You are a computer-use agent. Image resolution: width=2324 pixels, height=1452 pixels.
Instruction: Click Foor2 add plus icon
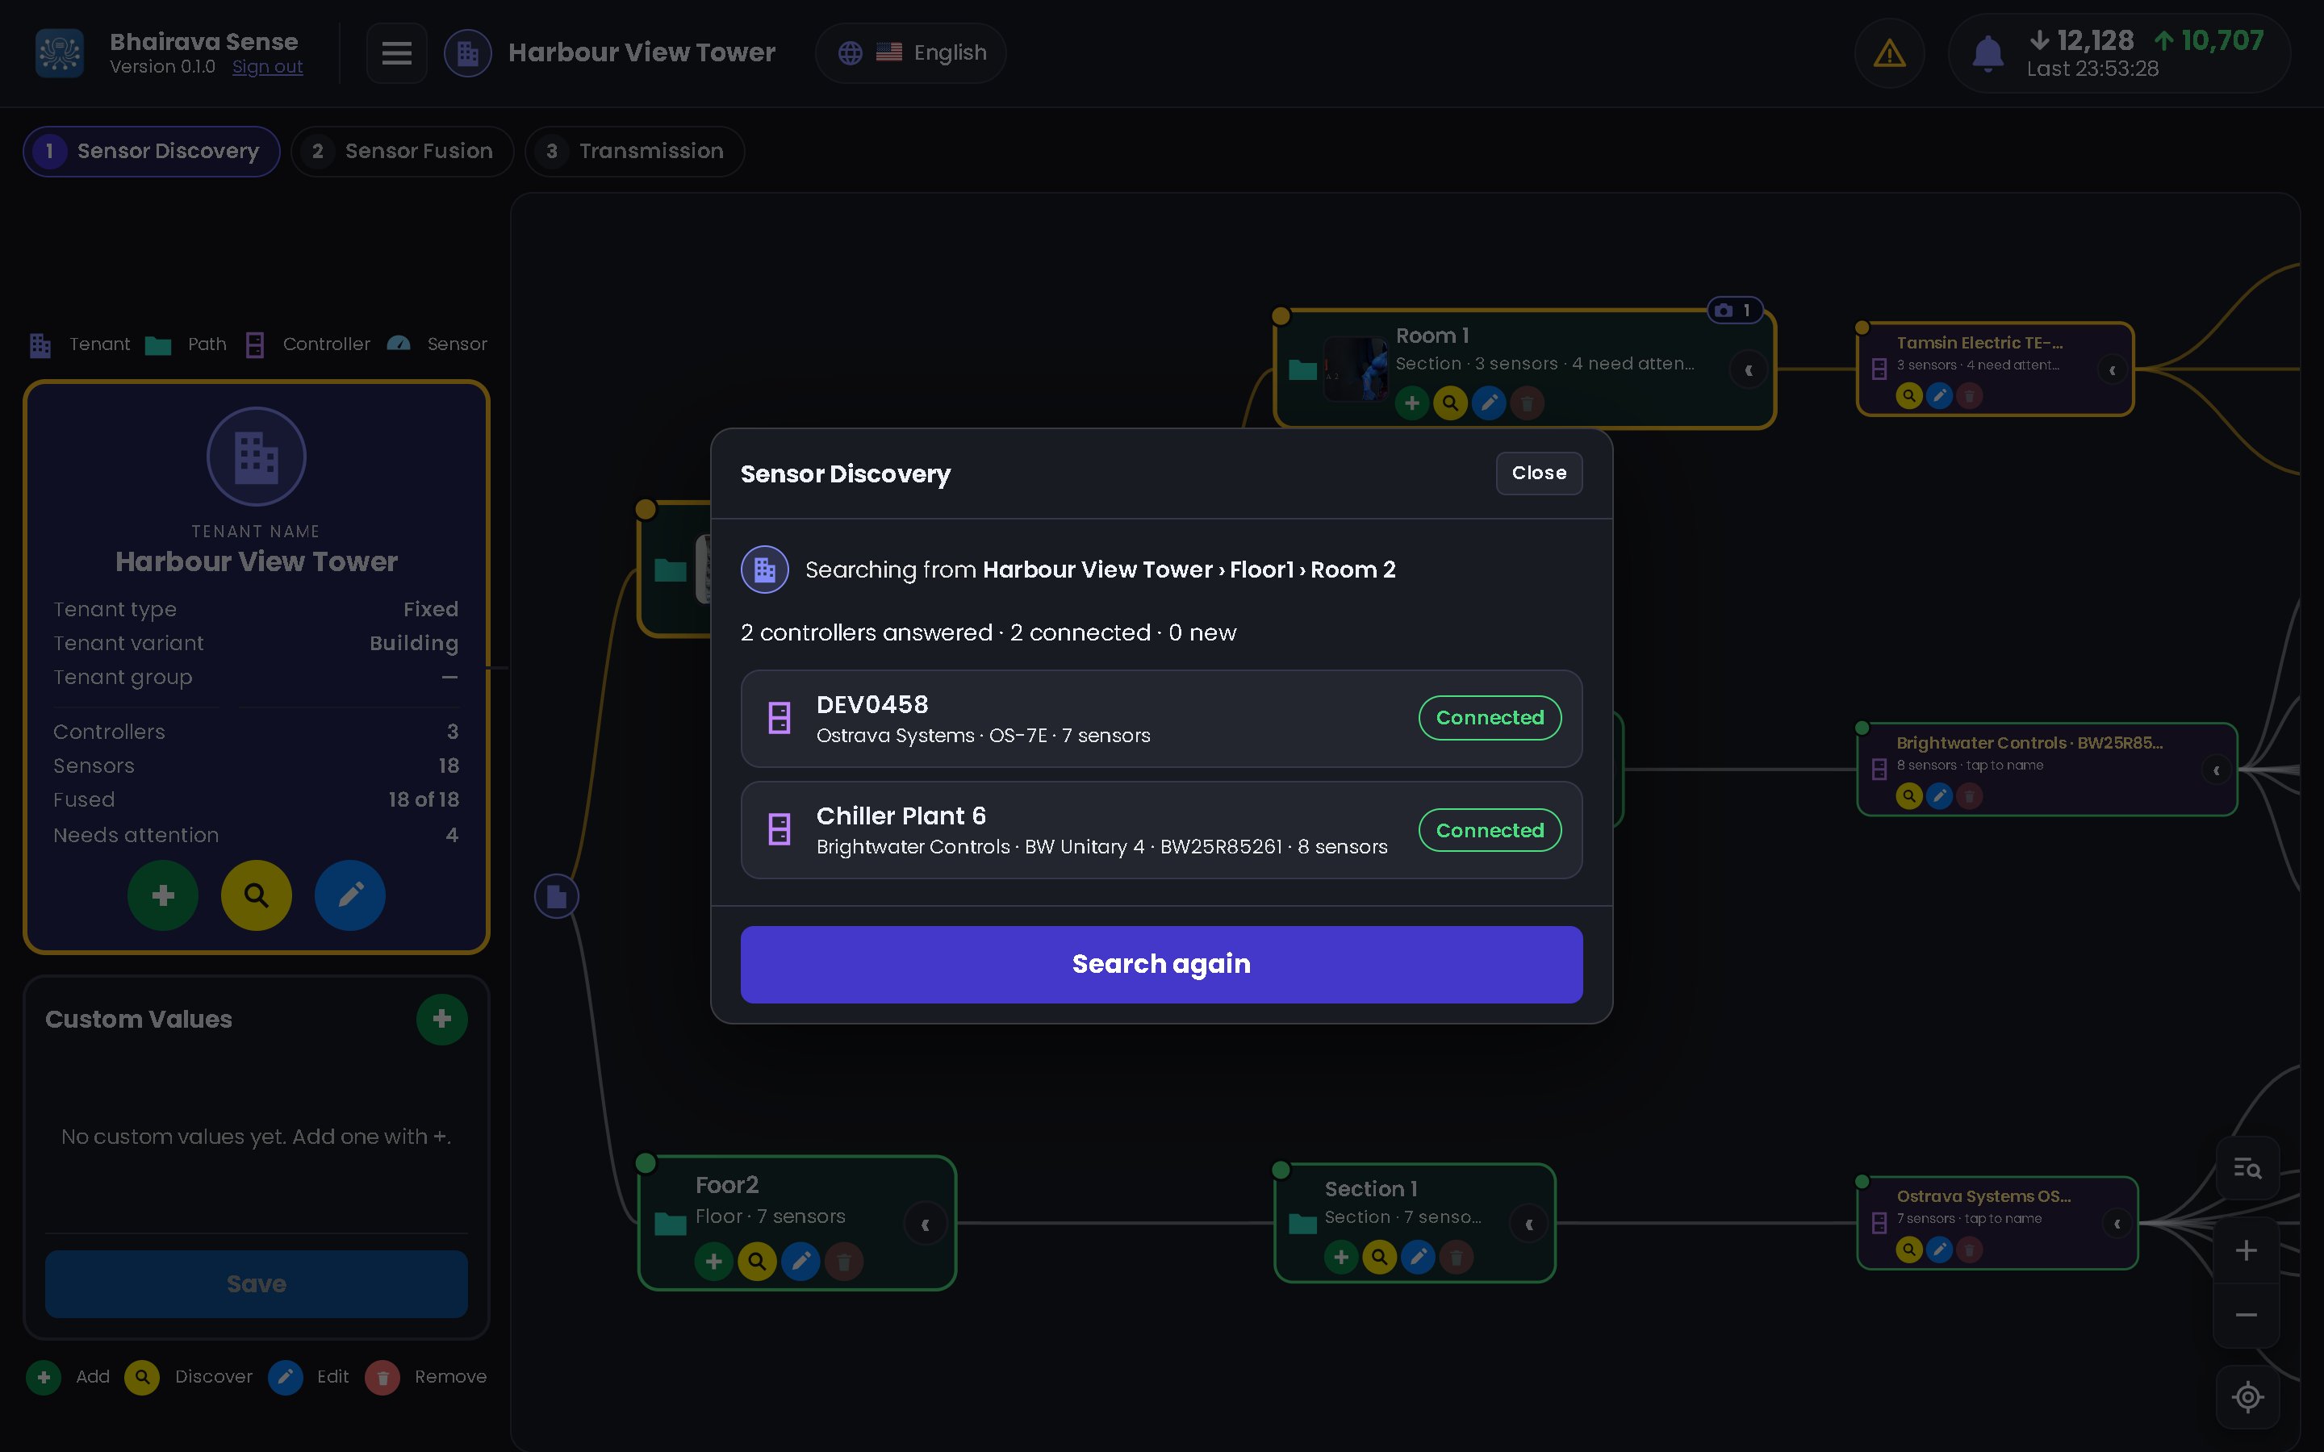point(713,1261)
